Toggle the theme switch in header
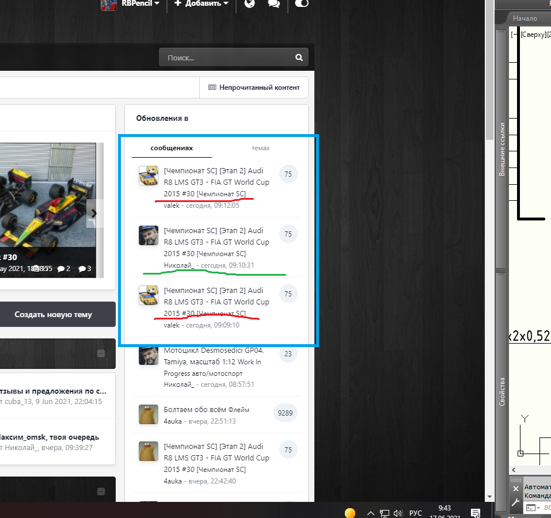The image size is (551, 518). (301, 3)
